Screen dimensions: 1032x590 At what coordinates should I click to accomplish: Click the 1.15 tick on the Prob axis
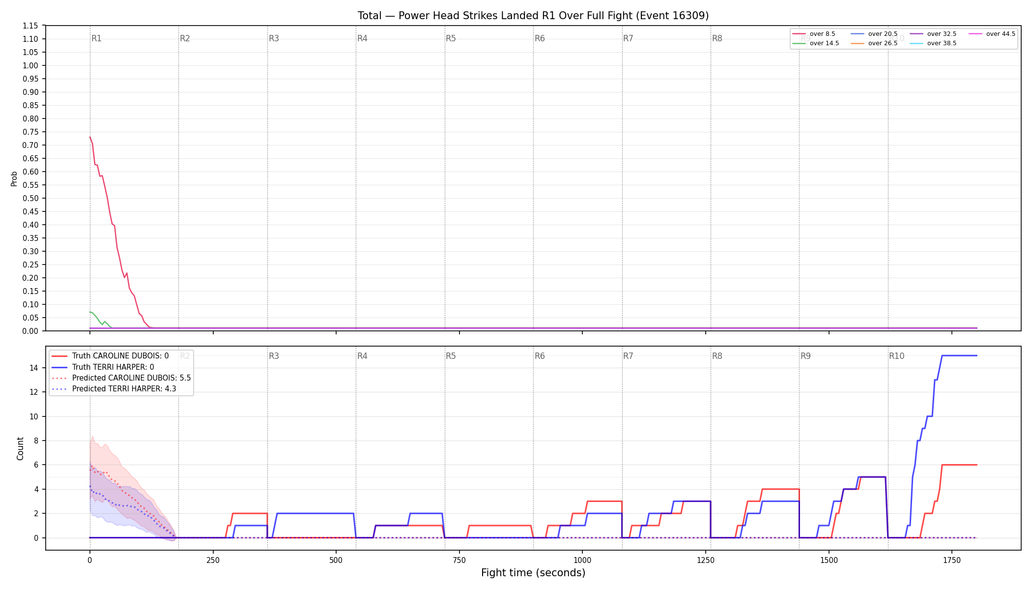coord(30,26)
